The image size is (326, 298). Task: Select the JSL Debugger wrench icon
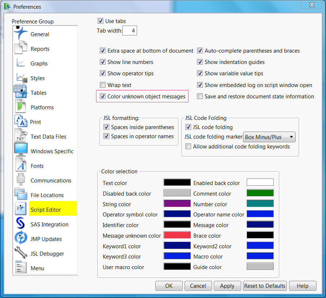20,253
